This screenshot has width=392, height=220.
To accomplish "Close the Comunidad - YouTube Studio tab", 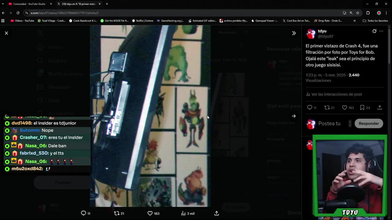I will point(51,4).
